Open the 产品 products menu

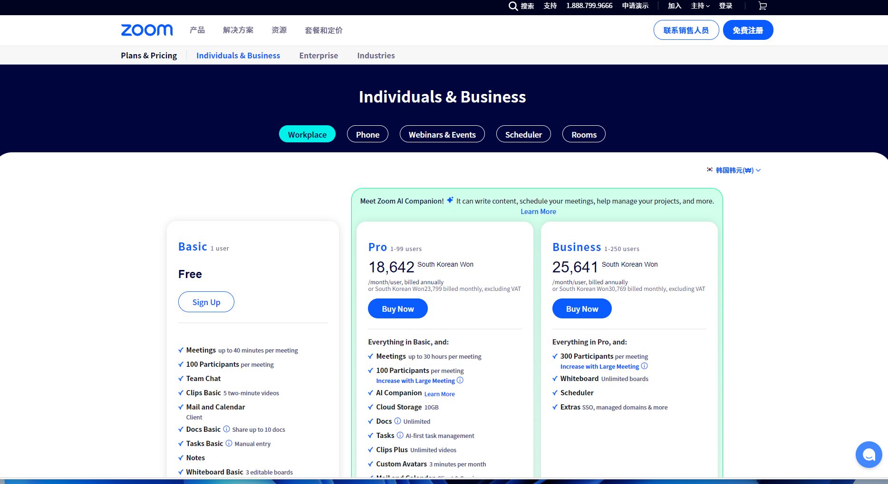197,30
